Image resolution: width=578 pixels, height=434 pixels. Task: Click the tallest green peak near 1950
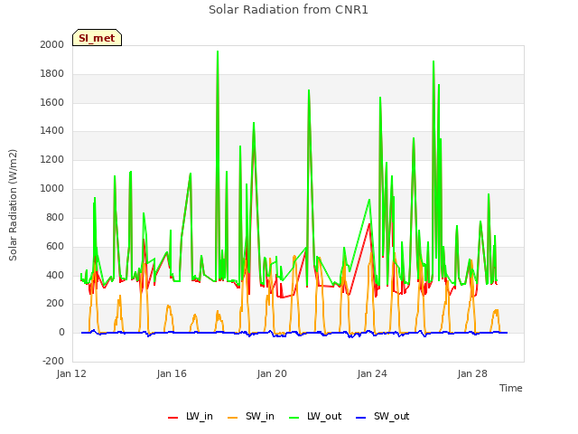coord(218,52)
